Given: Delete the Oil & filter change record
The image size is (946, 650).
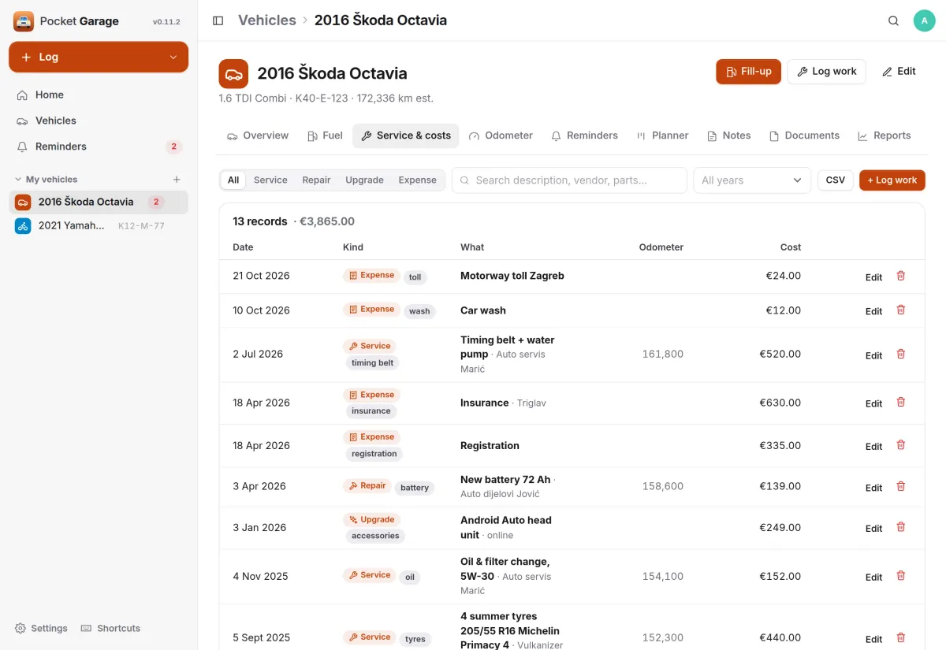Looking at the screenshot, I should tap(901, 576).
